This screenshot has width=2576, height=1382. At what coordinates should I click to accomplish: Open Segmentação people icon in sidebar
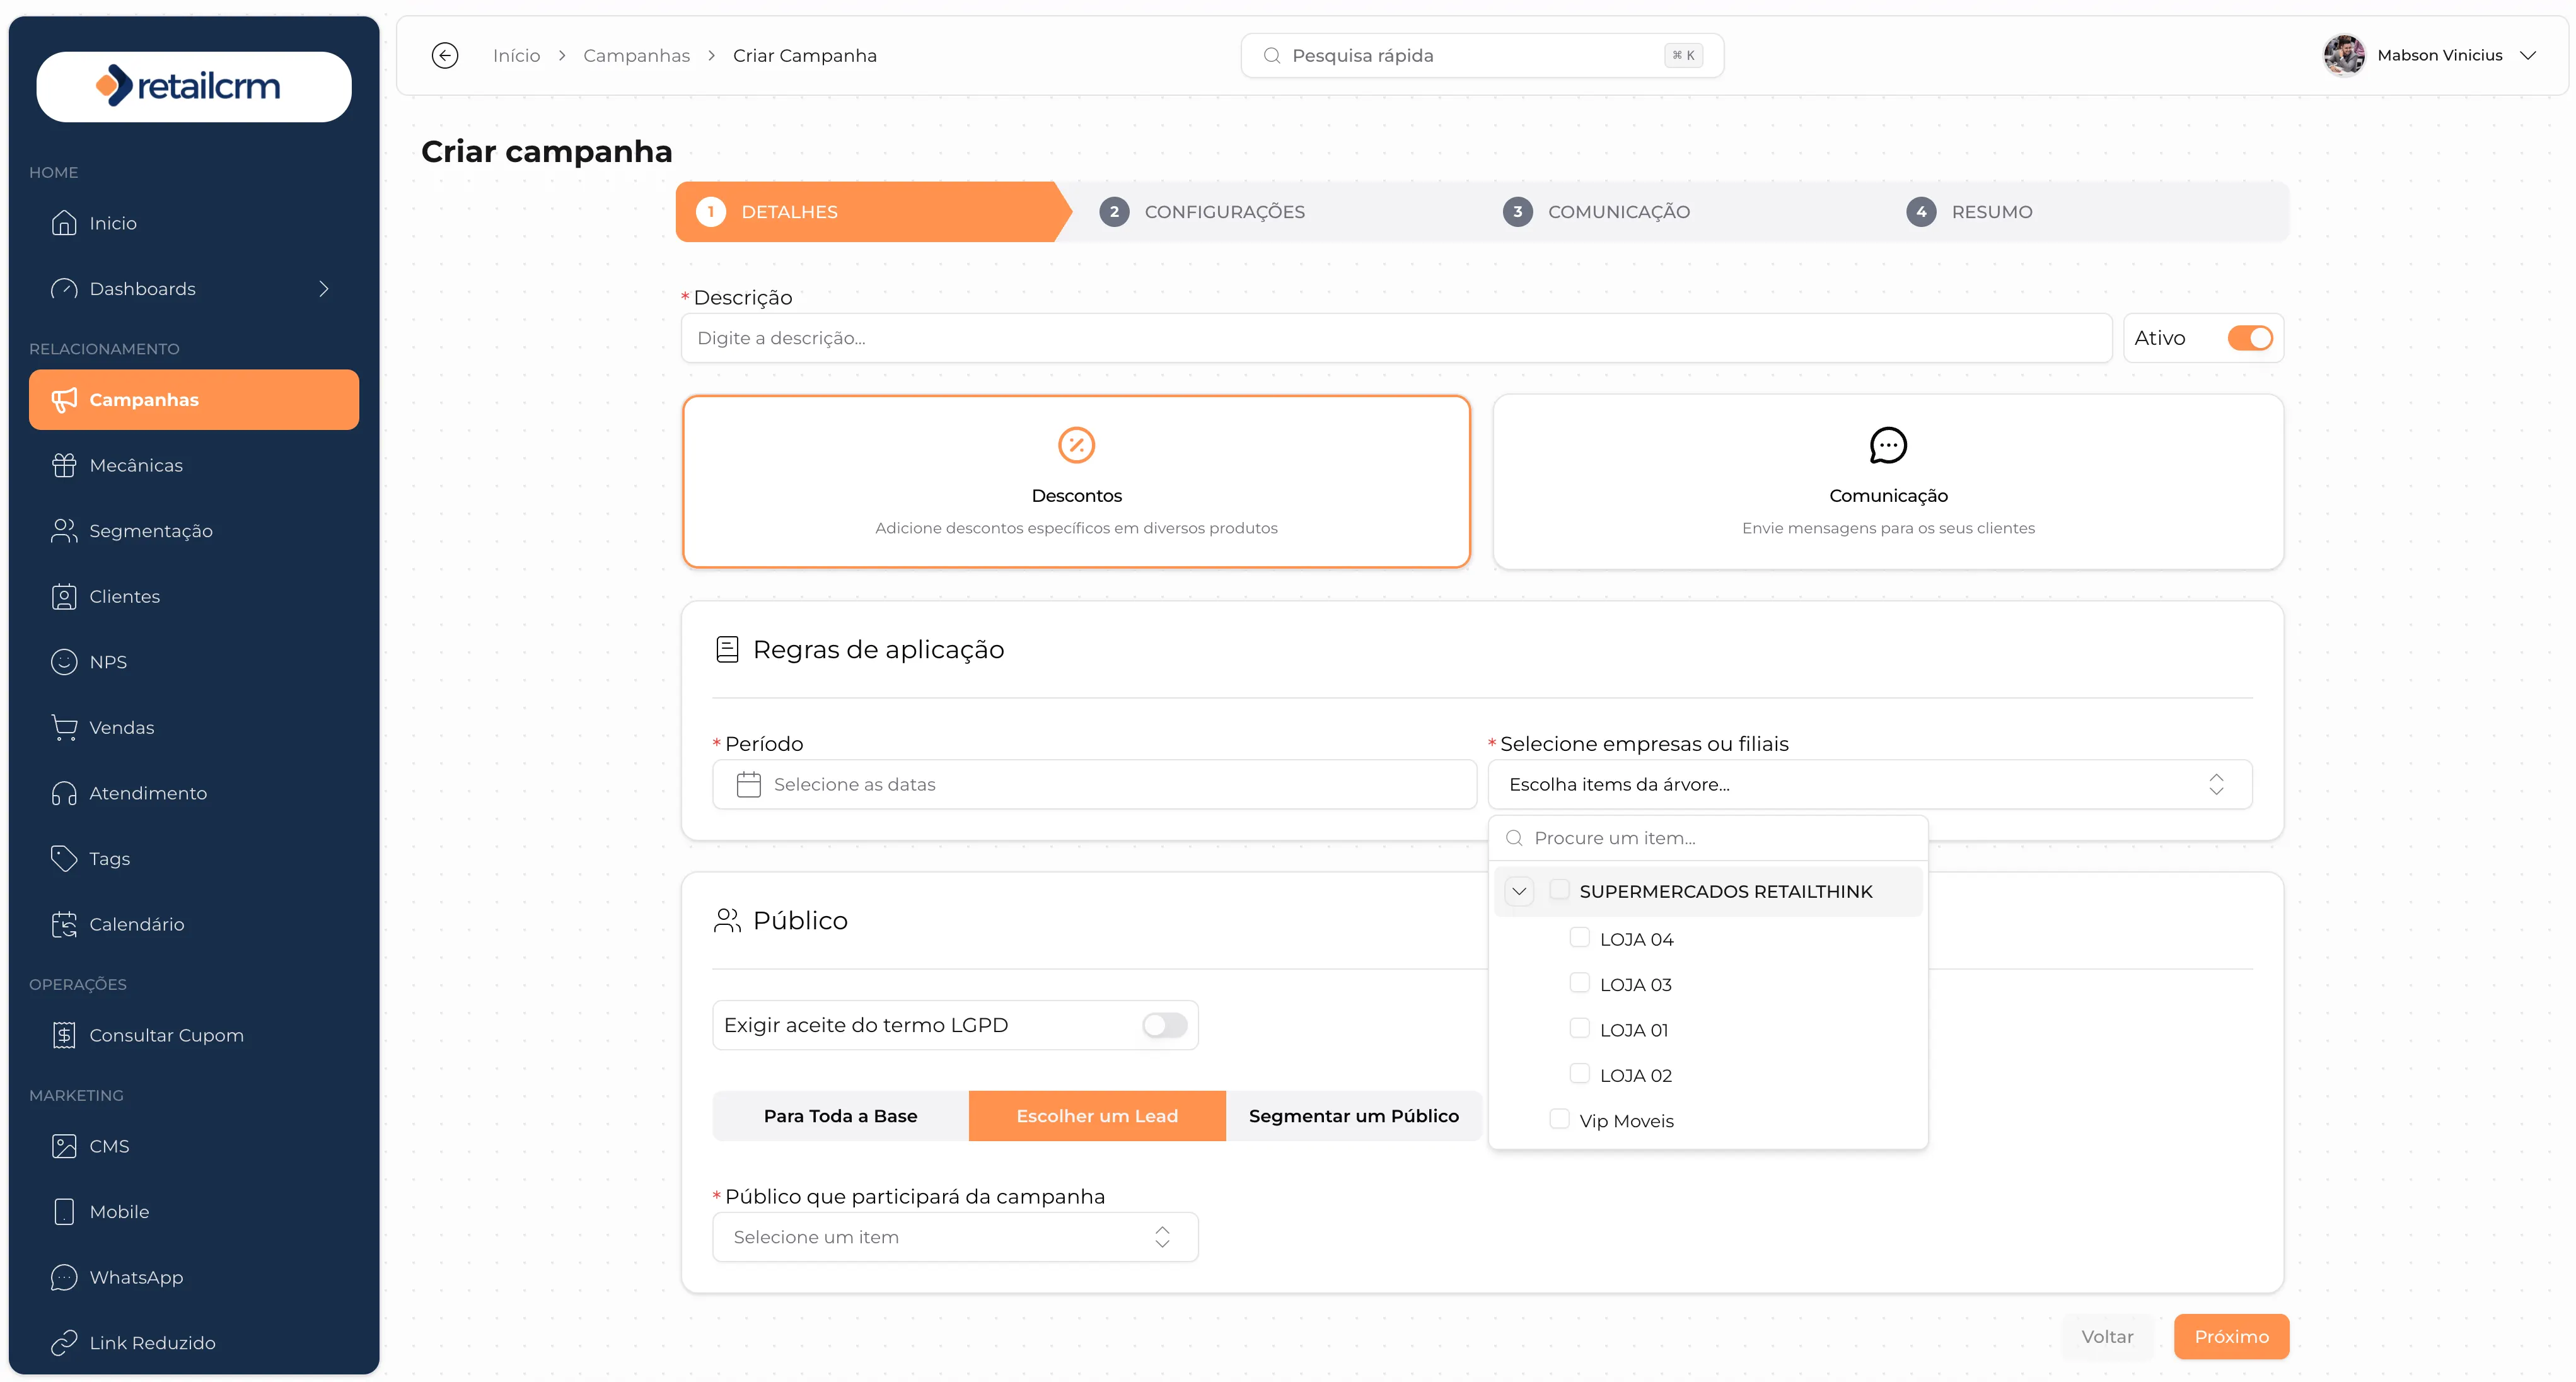pyautogui.click(x=64, y=531)
